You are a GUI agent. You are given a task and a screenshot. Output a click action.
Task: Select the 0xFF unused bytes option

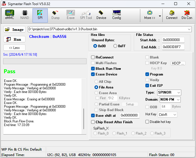pyautogui.click(x=115, y=46)
